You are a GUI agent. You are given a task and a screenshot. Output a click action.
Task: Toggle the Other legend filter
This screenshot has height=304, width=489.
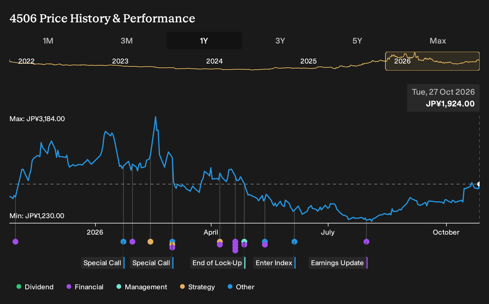pos(241,287)
